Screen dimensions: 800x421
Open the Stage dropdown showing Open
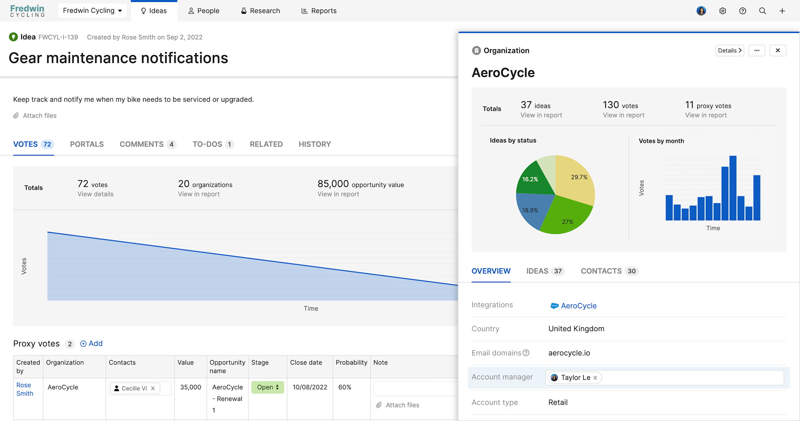tap(267, 387)
